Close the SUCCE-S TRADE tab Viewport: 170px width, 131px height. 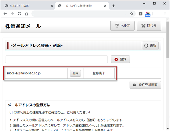pos(51,6)
